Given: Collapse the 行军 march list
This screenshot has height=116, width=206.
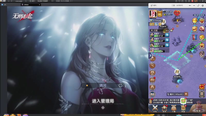Looking at the screenshot, I should point(152,30).
